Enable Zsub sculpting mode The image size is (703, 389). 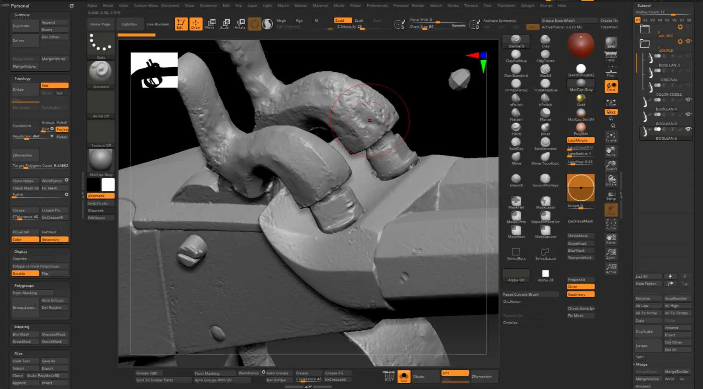(359, 20)
